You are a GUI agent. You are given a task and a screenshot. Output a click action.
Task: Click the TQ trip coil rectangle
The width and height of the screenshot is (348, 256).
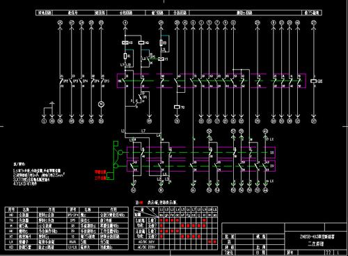point(177,107)
